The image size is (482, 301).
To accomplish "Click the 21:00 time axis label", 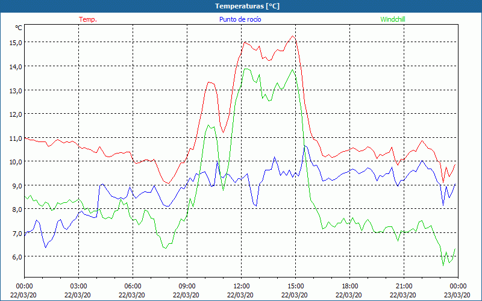I will coord(404,287).
